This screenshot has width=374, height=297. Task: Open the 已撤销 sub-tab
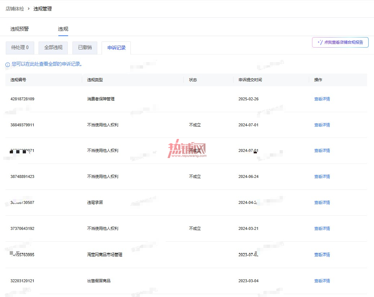coord(85,48)
